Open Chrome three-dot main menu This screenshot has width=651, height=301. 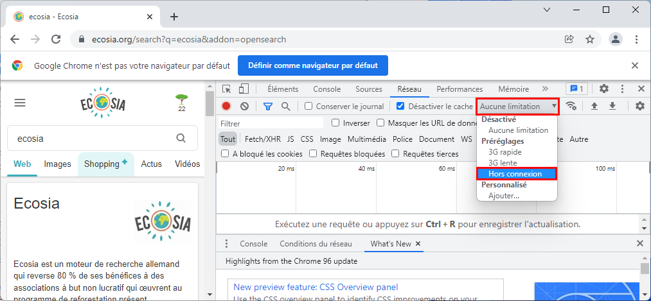636,39
